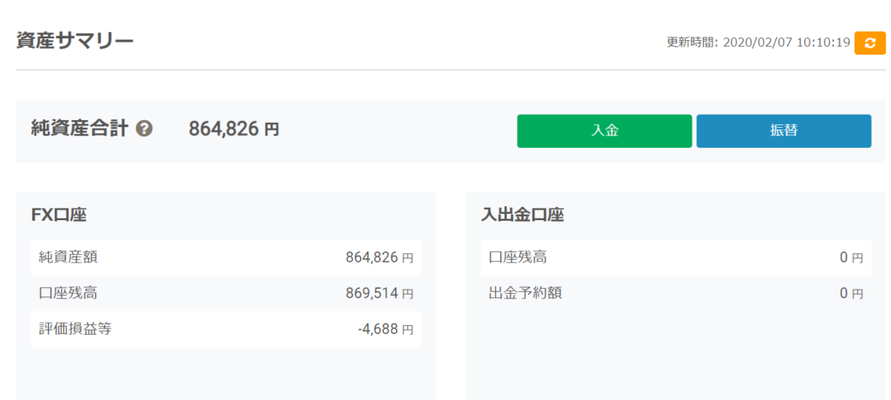Click the 口座残高 label in 入出金口座 panel
This screenshot has width=891, height=400.
point(518,257)
